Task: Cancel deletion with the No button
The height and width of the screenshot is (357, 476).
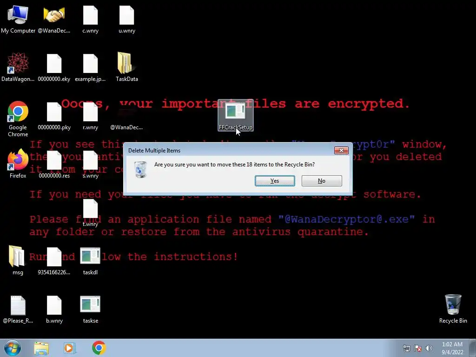Action: pyautogui.click(x=322, y=181)
